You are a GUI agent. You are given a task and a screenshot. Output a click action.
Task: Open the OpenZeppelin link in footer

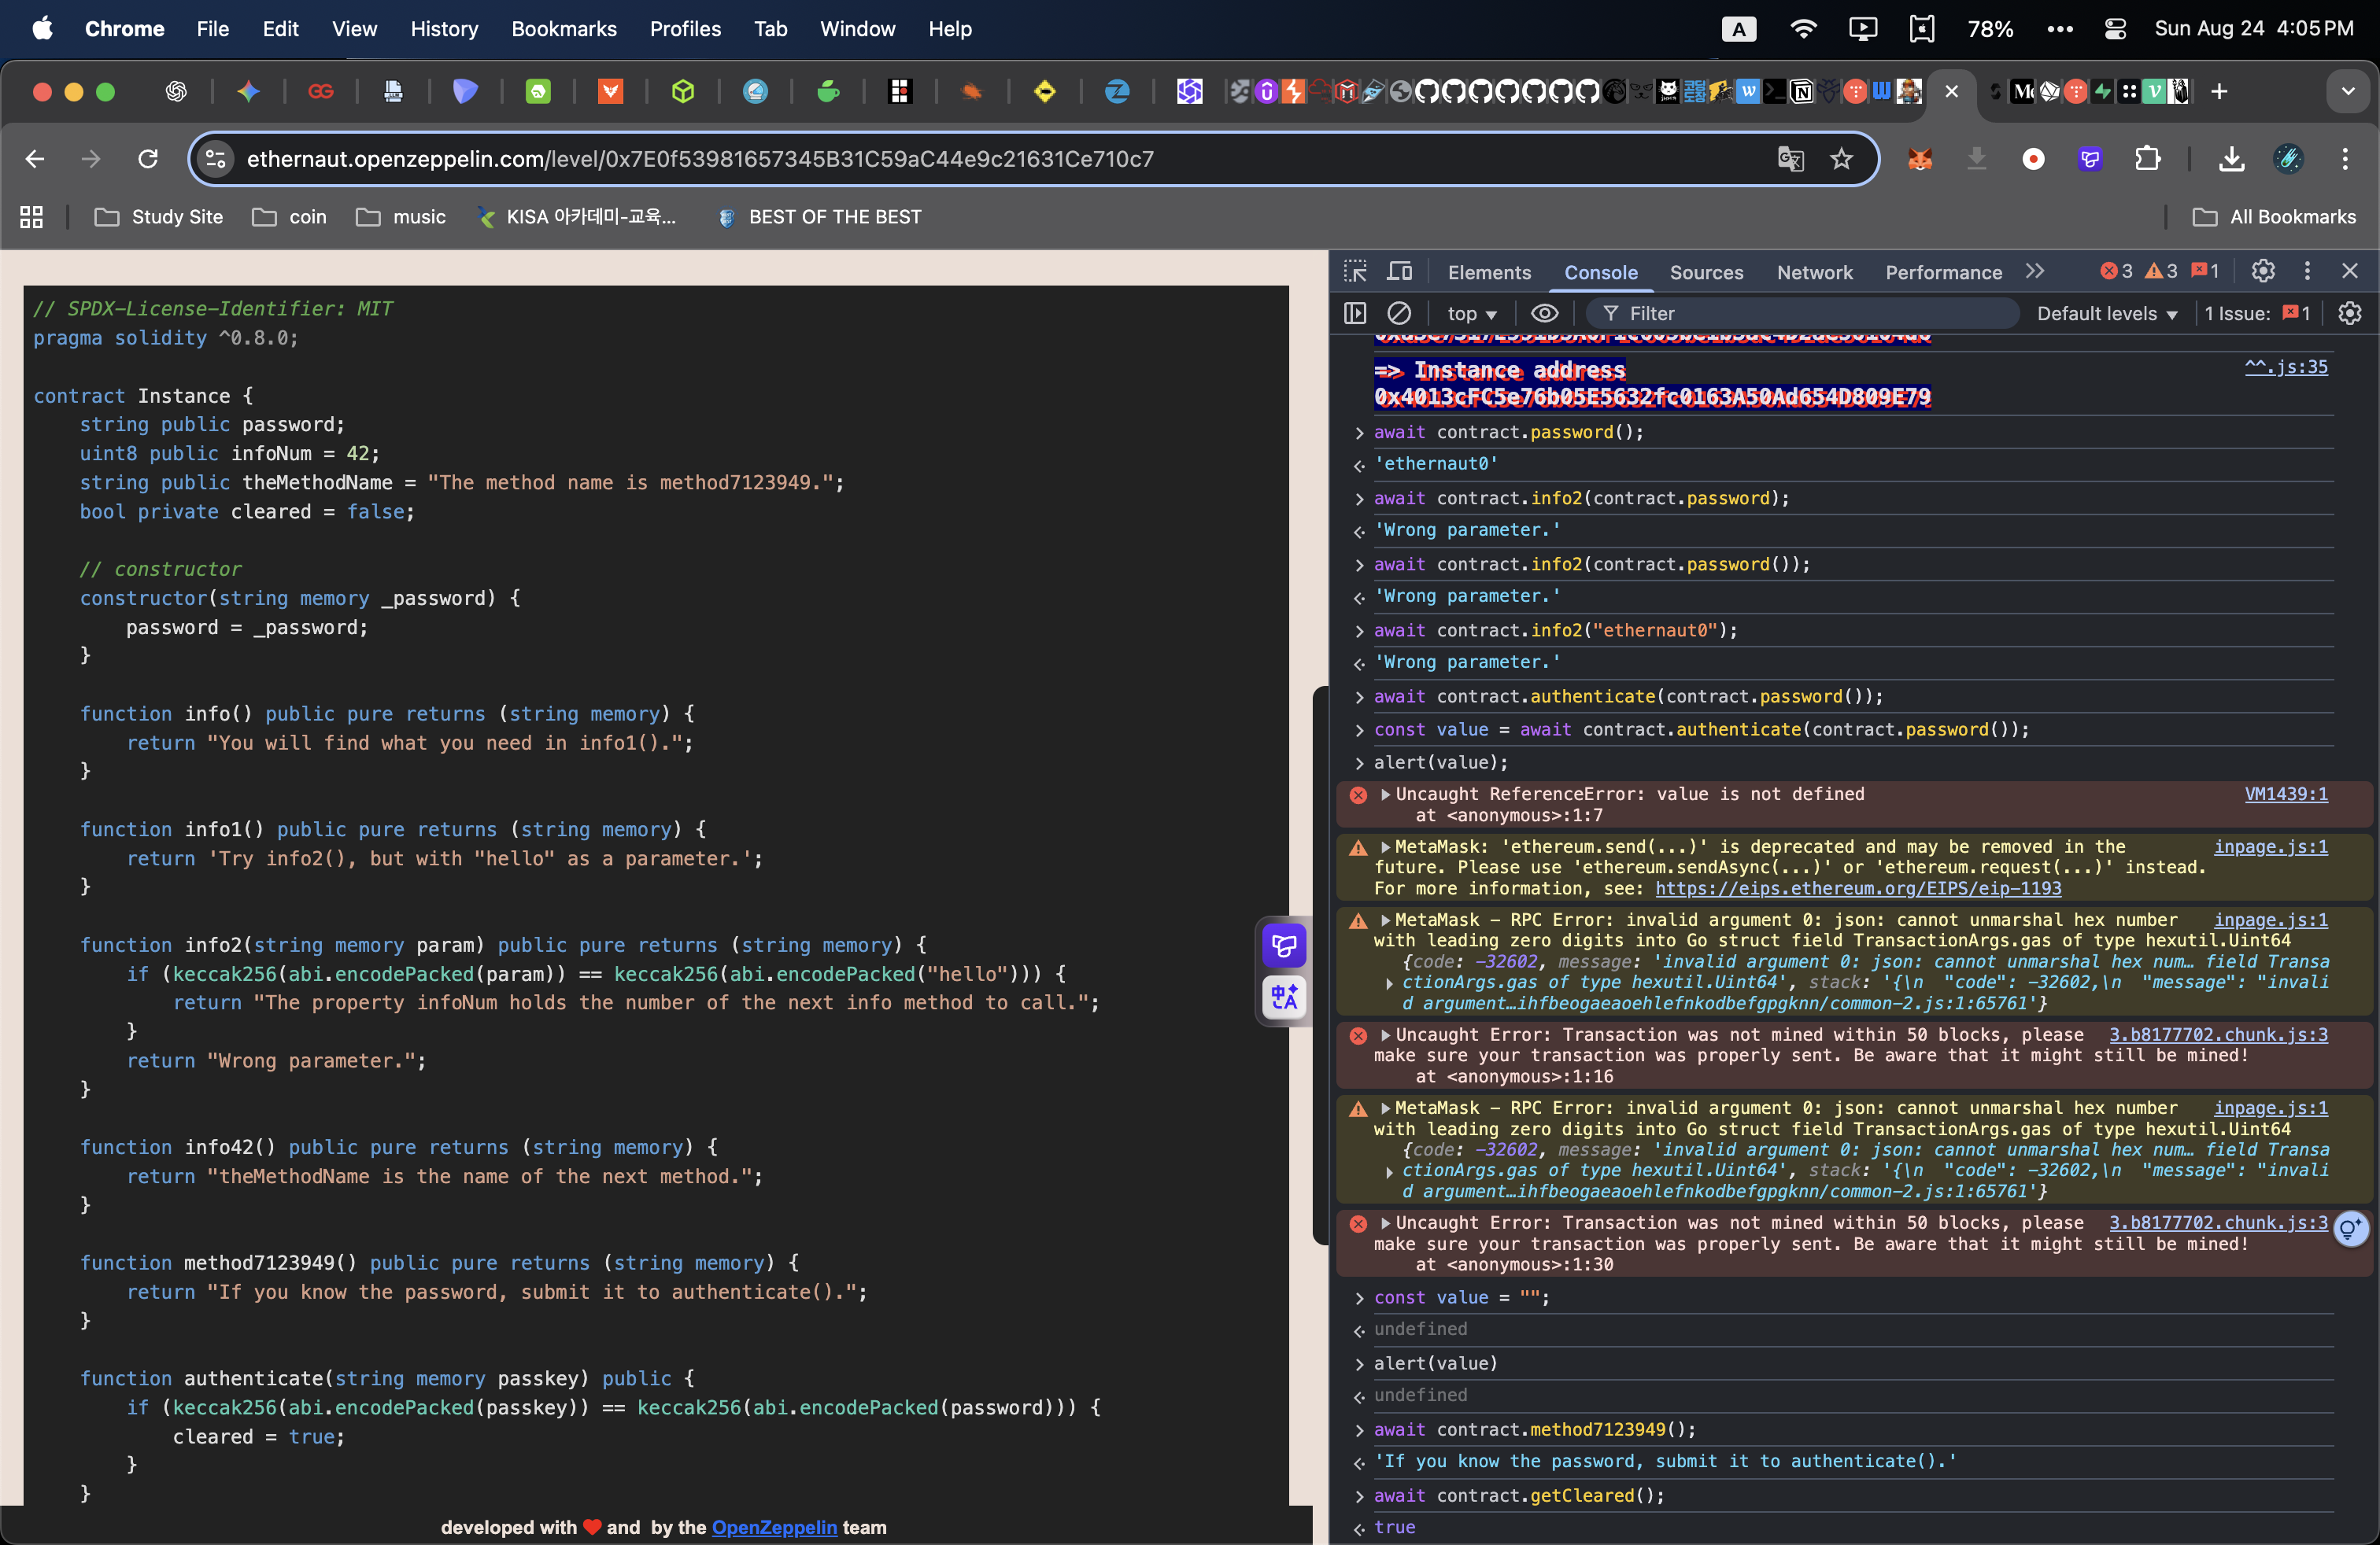(x=774, y=1526)
